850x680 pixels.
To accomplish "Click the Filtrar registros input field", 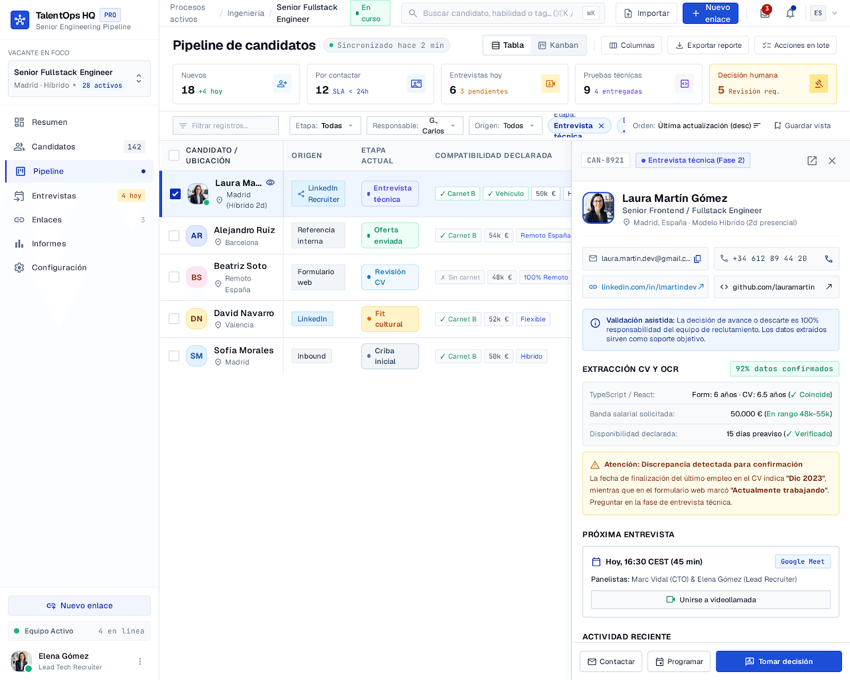I will click(x=226, y=126).
